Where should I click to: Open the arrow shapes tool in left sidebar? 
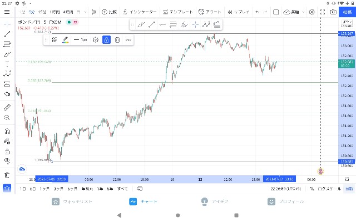7,94
